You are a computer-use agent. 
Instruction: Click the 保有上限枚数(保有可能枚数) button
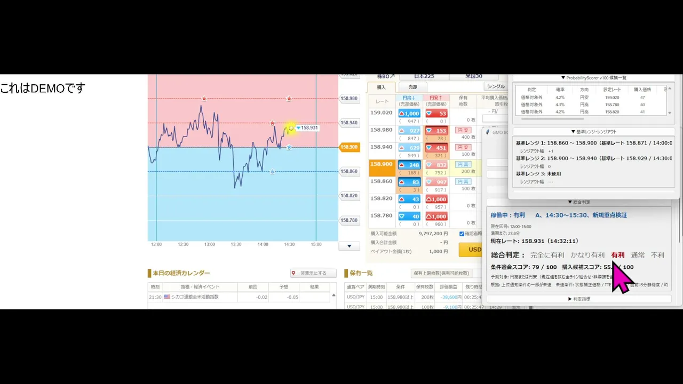[x=440, y=273]
